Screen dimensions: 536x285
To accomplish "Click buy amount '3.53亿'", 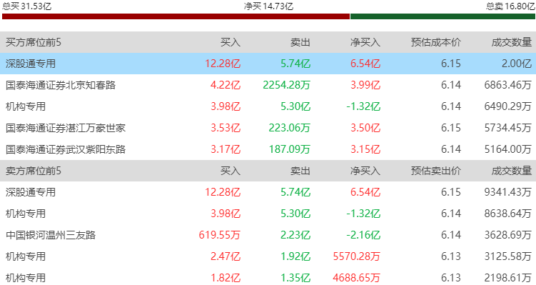I will point(226,128).
